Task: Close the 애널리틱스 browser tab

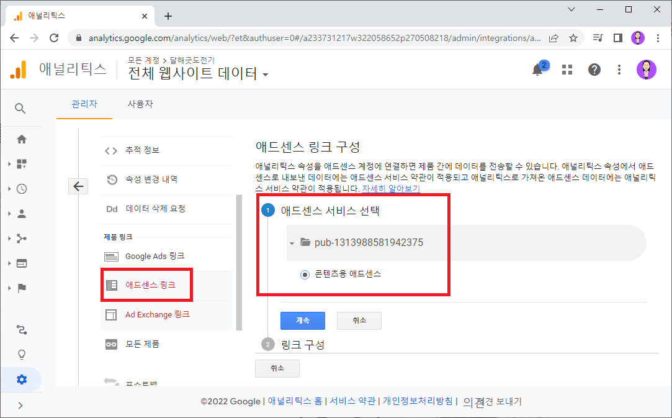Action: coord(145,16)
